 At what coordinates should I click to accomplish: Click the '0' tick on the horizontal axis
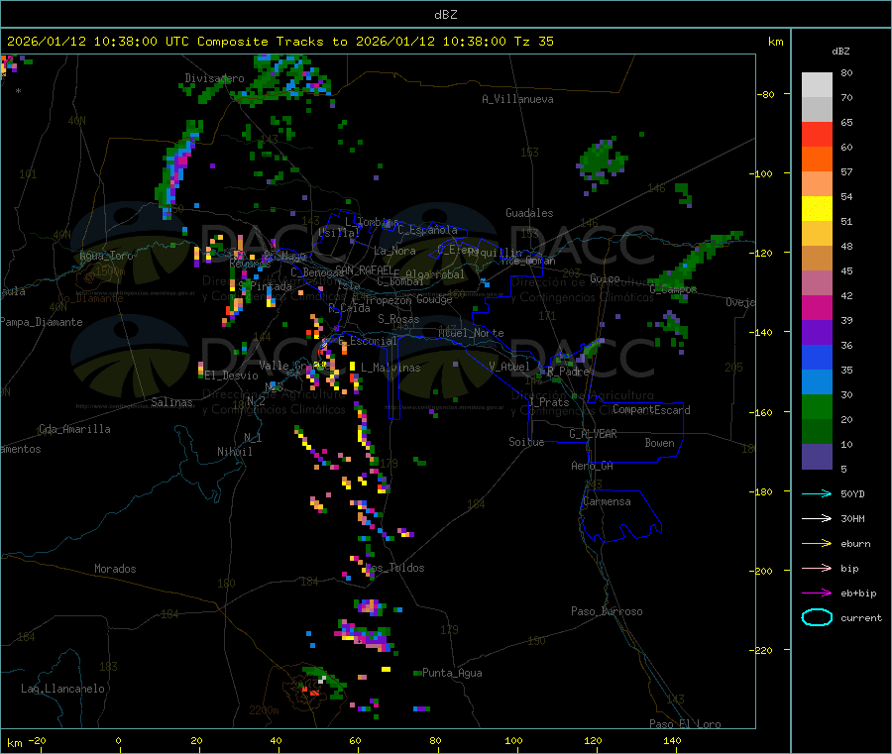click(x=118, y=740)
